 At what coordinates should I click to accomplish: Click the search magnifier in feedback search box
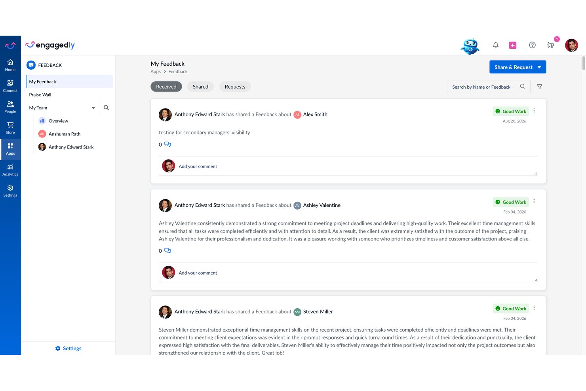pyautogui.click(x=523, y=86)
